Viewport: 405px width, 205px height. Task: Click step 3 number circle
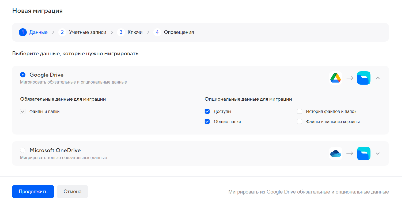coord(121,32)
